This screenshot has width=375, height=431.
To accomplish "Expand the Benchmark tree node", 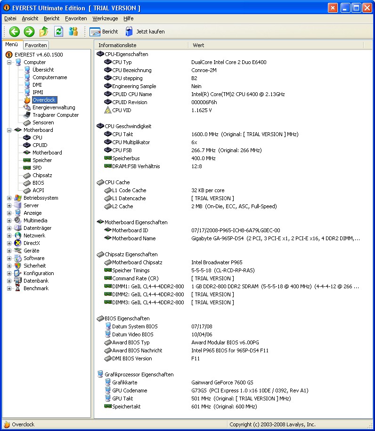I will (x=9, y=288).
